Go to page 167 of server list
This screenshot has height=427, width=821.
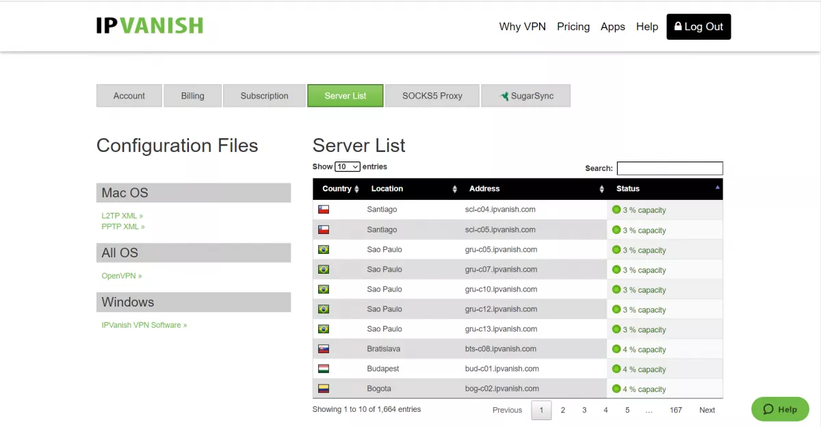[675, 410]
